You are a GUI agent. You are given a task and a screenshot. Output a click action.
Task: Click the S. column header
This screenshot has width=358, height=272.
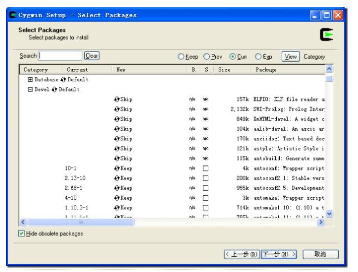point(207,69)
